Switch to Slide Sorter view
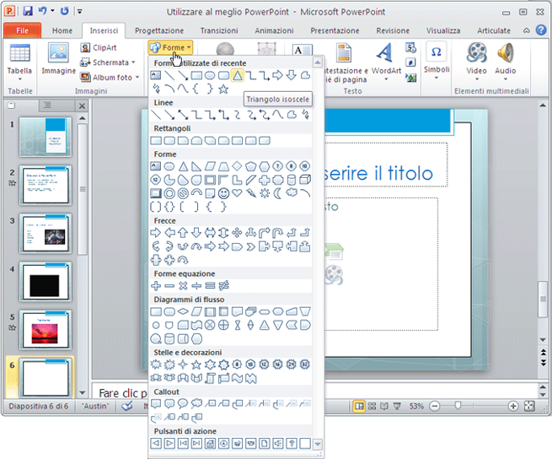This screenshot has width=552, height=459. point(372,406)
